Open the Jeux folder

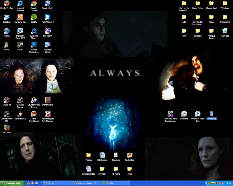click(129, 171)
